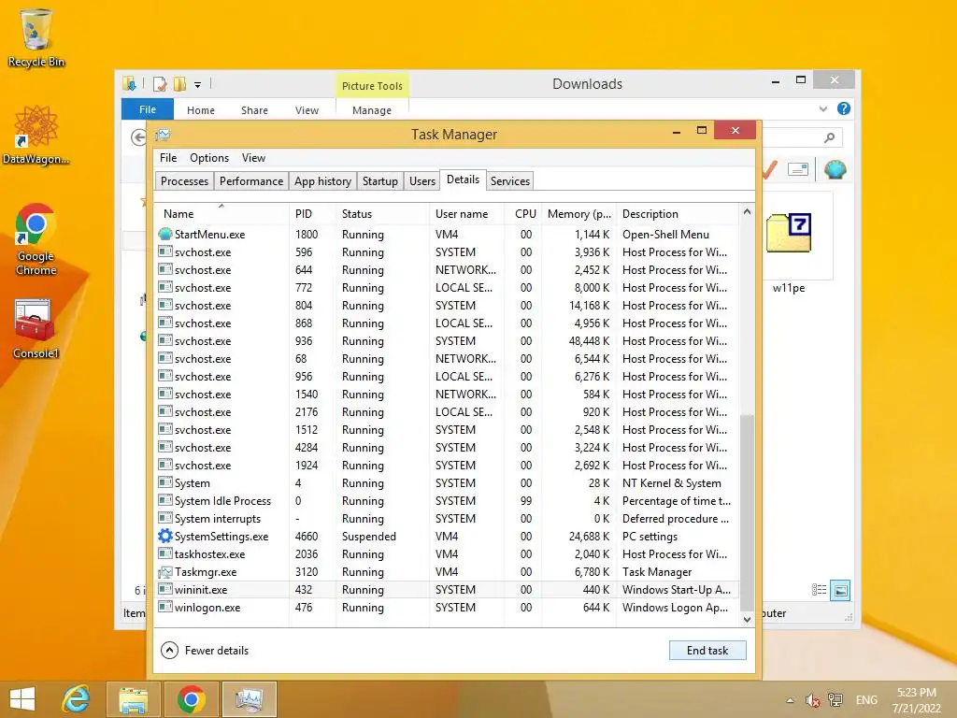Screen dimensions: 957x718
Task: Click the ENG language indicator
Action: (x=866, y=700)
